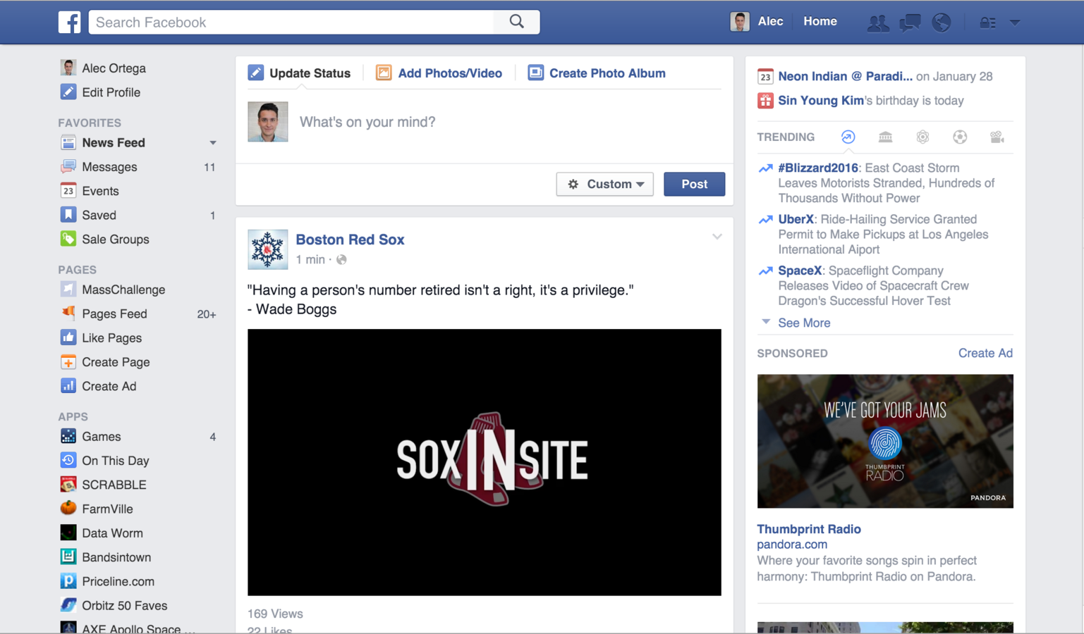Click the profile photo in status composer
The image size is (1084, 634).
268,122
